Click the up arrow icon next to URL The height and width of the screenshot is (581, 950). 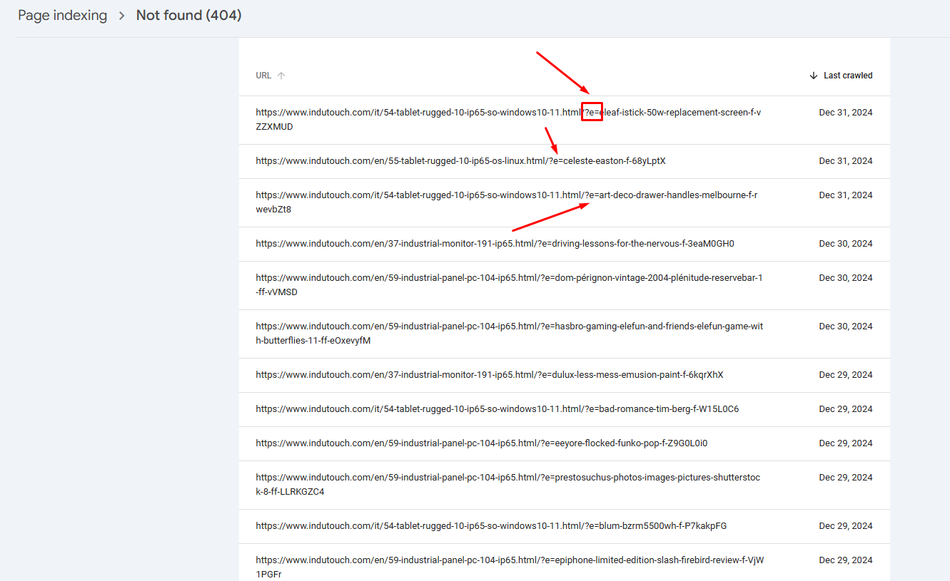click(281, 76)
